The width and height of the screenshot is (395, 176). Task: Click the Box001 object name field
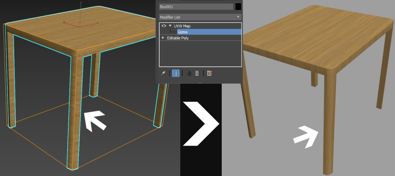(196, 7)
